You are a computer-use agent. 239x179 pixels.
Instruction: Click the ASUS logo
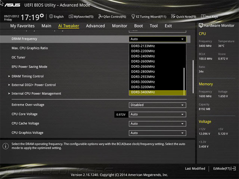tap(12, 5)
